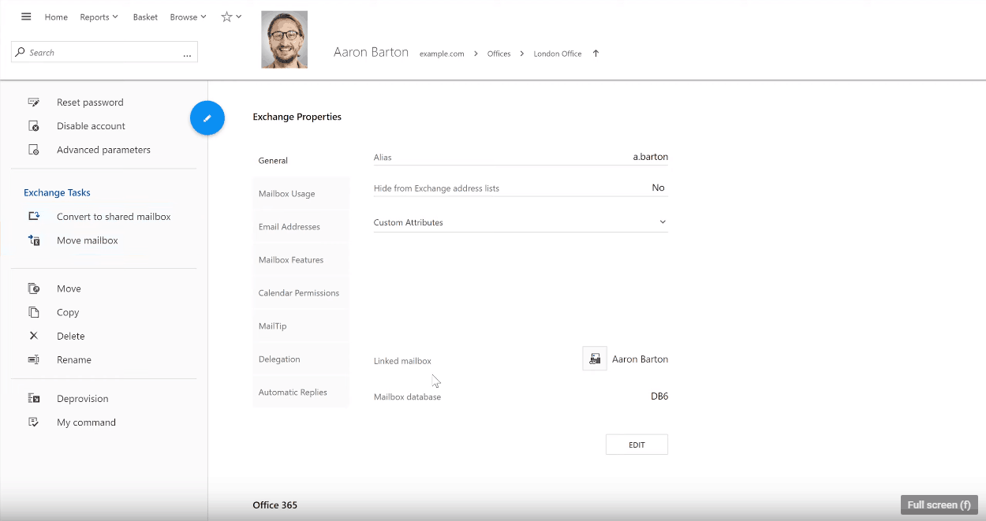
Task: Expand the Custom Attributes section
Action: [x=663, y=223]
